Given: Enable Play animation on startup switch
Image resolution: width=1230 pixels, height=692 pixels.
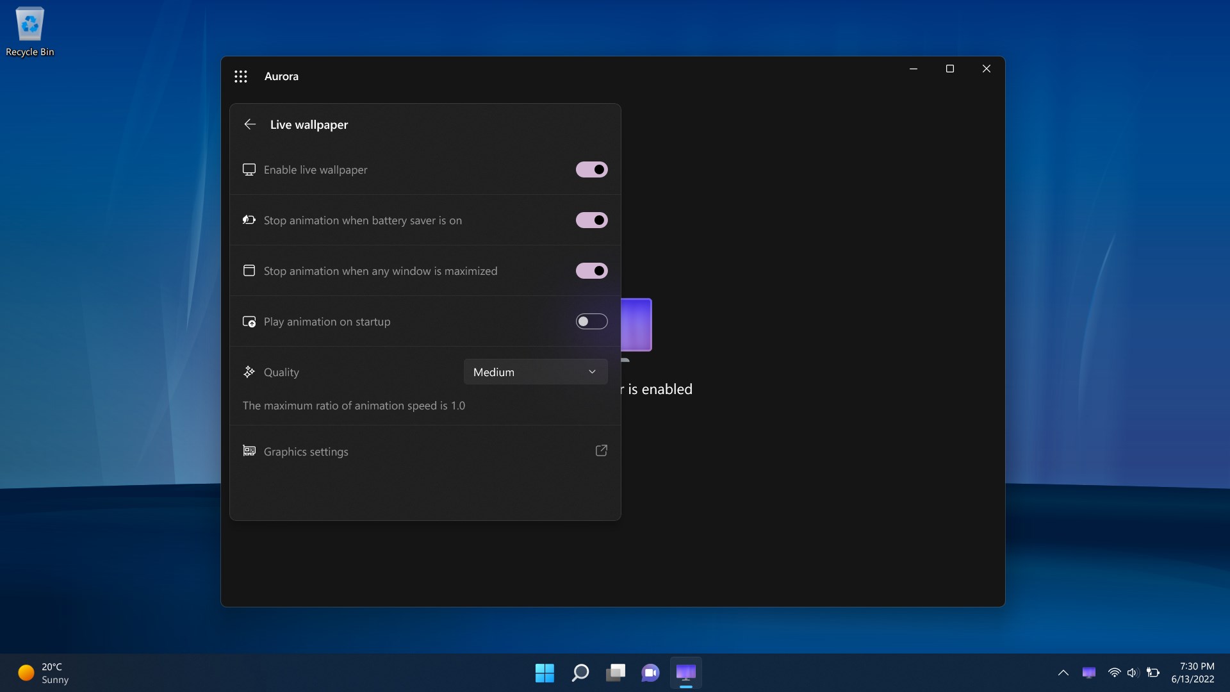Looking at the screenshot, I should (591, 322).
